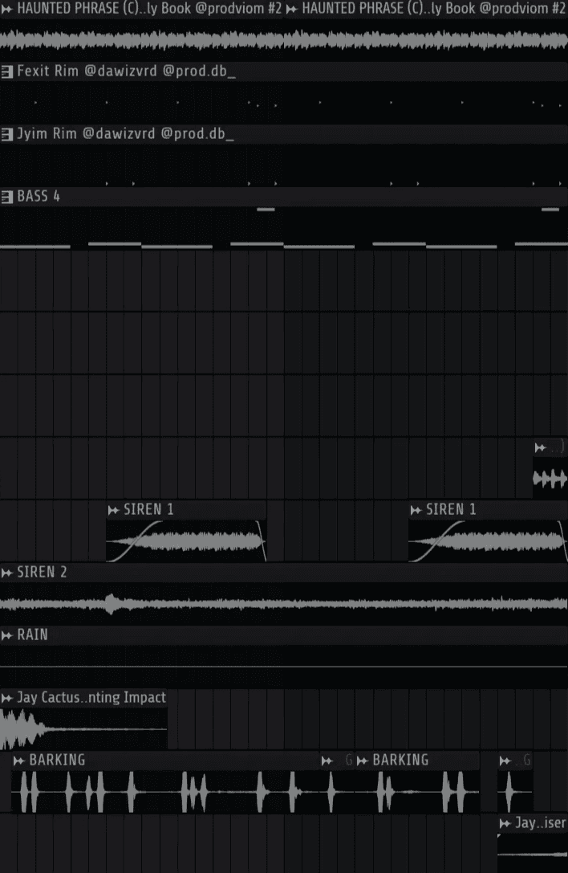The height and width of the screenshot is (873, 568).
Task: Open the pattern icon on Jyim Rim clip
Action: (x=6, y=134)
